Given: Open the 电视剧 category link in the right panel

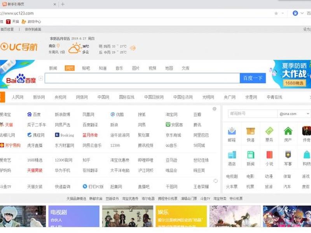Looking at the screenshot, I should 232,176.
